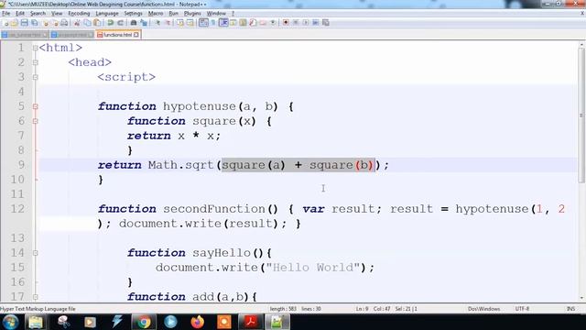Screen dimensions: 586x330
Task: Collapse square function fold on line 6
Action: coord(35,121)
